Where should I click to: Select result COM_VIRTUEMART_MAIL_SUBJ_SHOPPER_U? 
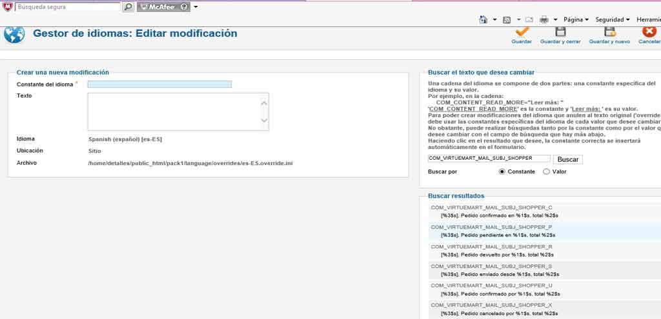point(491,285)
